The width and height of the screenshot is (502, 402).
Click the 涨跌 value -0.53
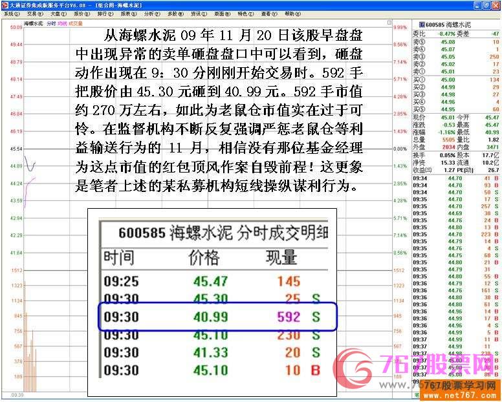pos(448,125)
